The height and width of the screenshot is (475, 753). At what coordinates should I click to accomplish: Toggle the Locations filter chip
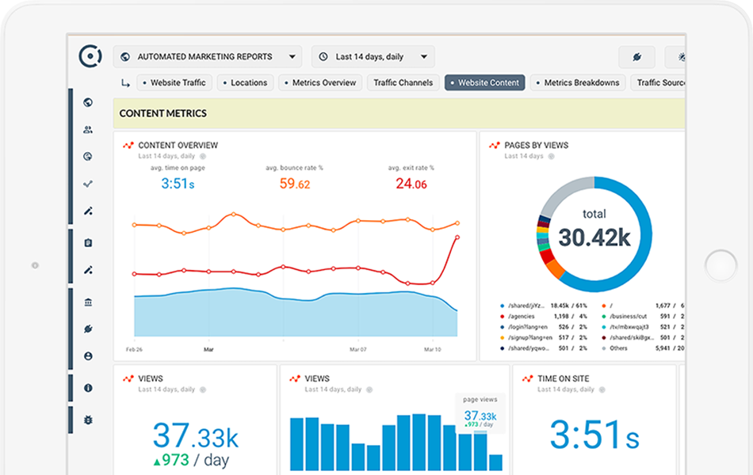(245, 82)
